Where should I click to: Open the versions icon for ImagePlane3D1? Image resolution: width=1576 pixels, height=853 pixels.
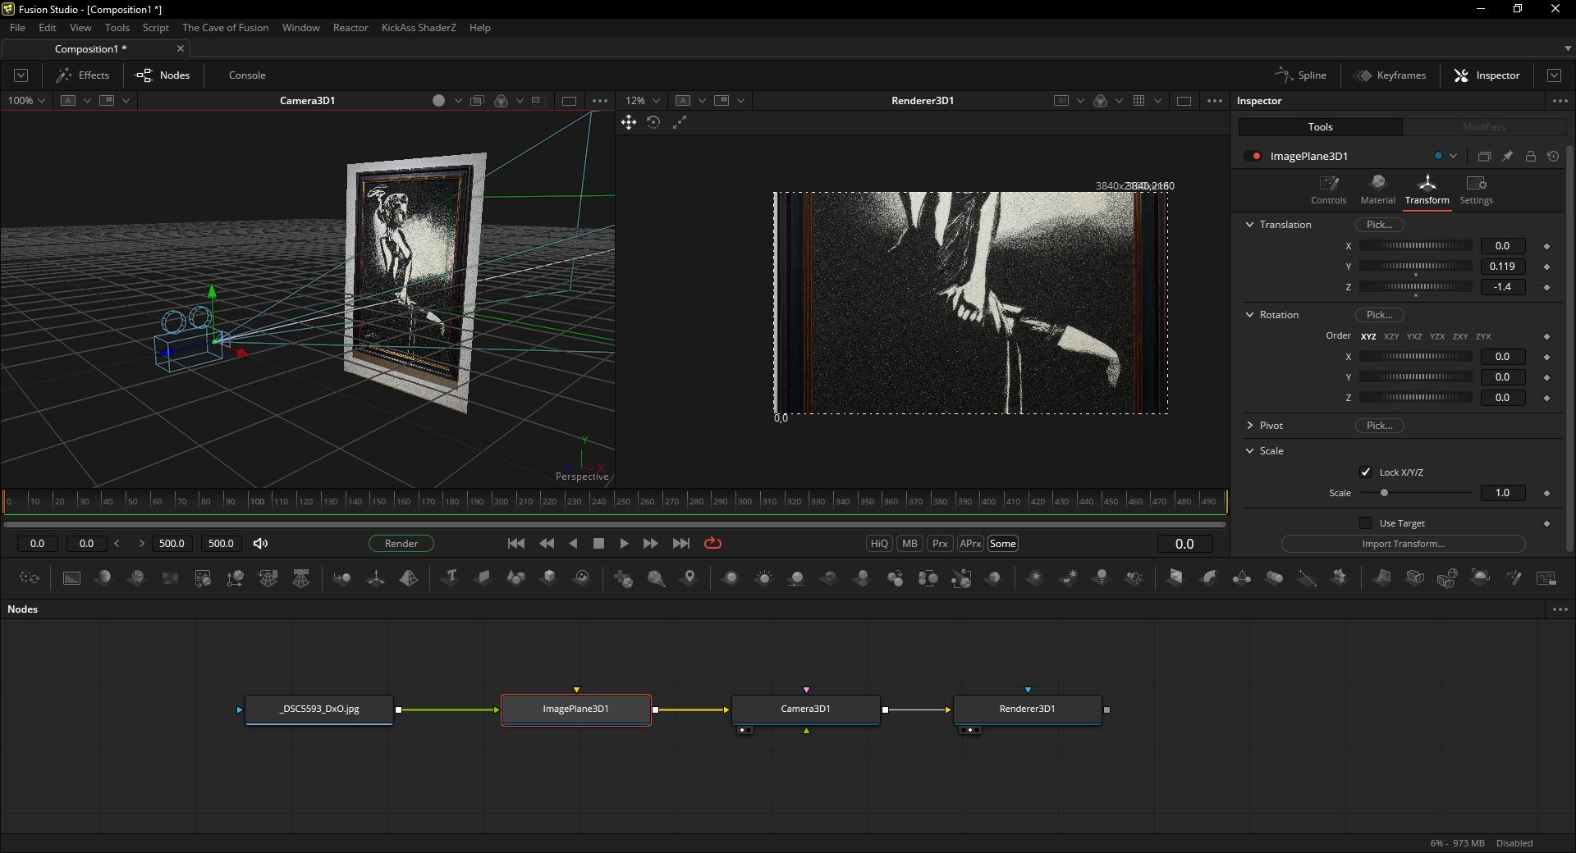[x=1484, y=156]
